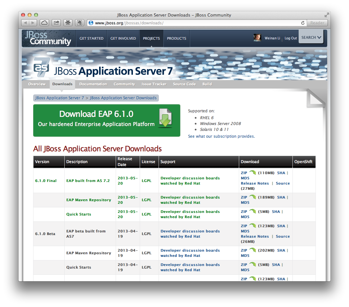Open Release Notes for 6.1.0 Beta
Viewport: 349px width, 307px height.
(255, 236)
